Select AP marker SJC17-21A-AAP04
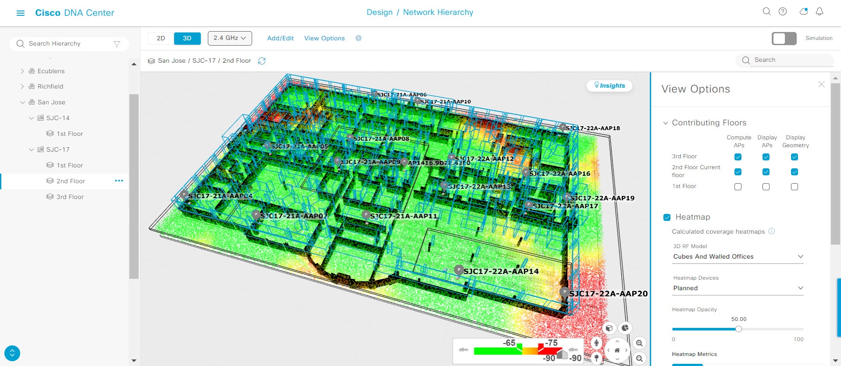Viewport: 841px width, 366px height. pos(184,194)
